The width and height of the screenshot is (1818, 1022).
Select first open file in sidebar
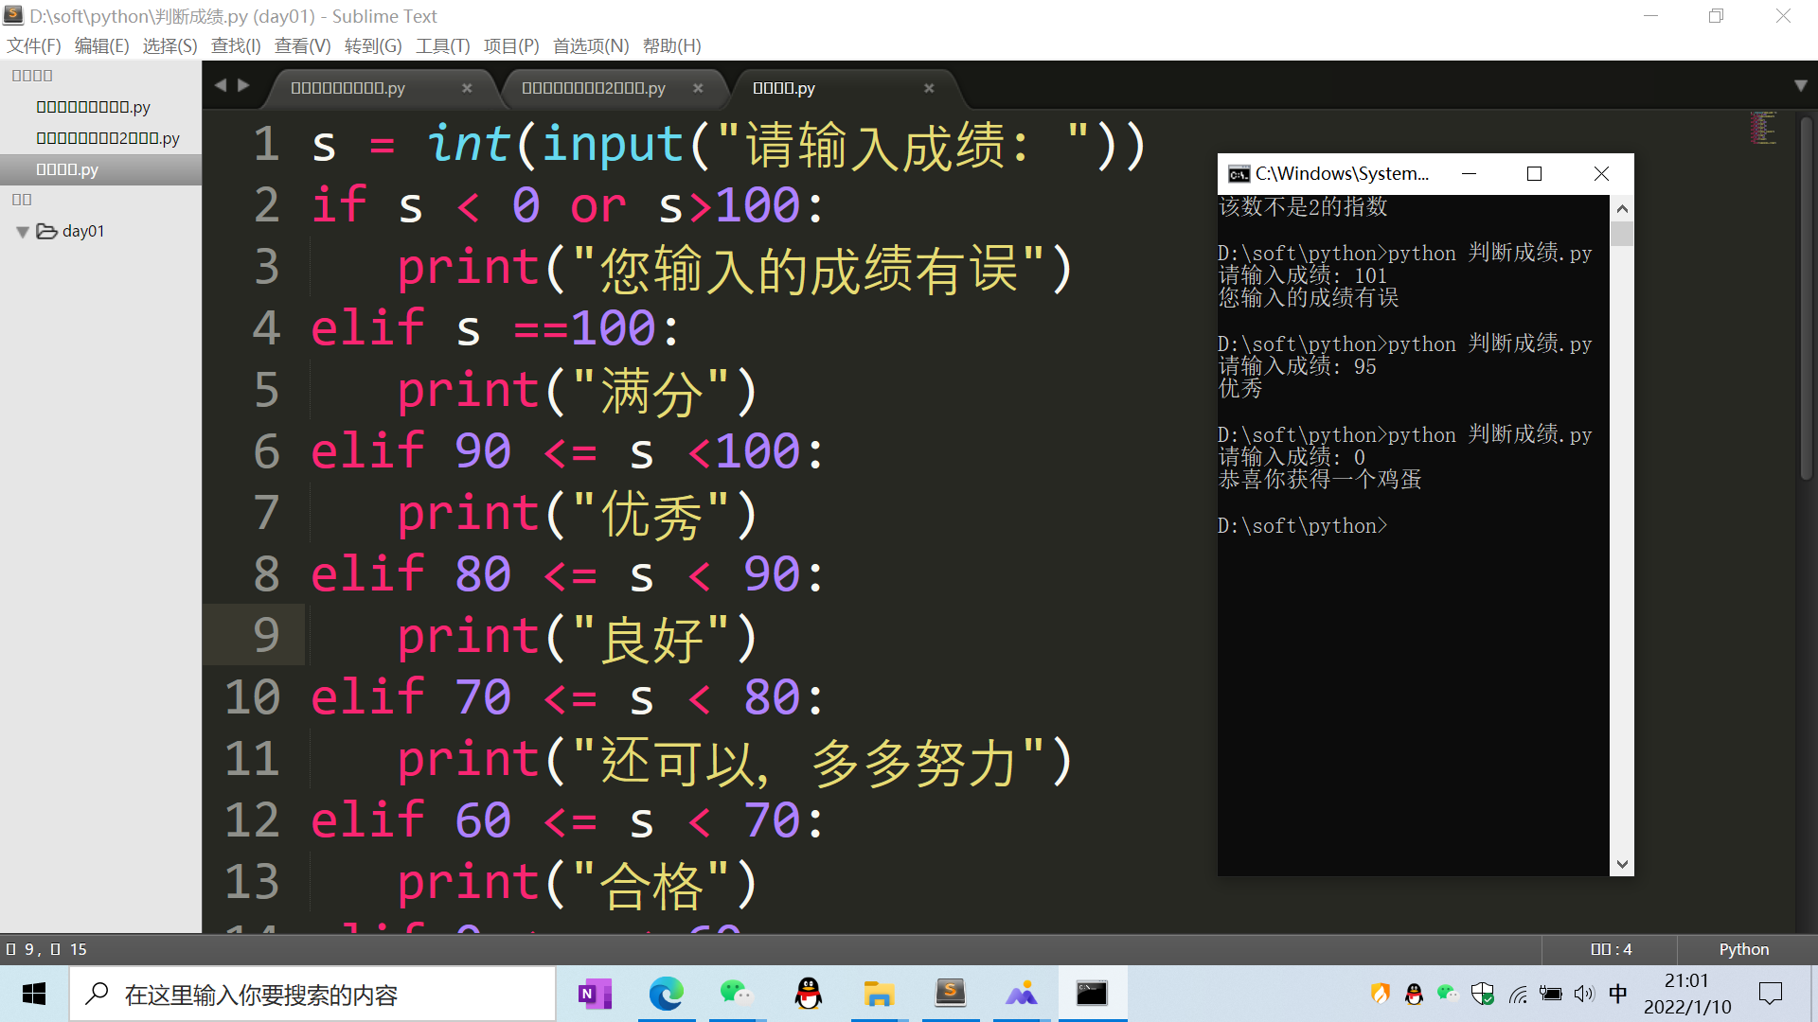tap(93, 107)
